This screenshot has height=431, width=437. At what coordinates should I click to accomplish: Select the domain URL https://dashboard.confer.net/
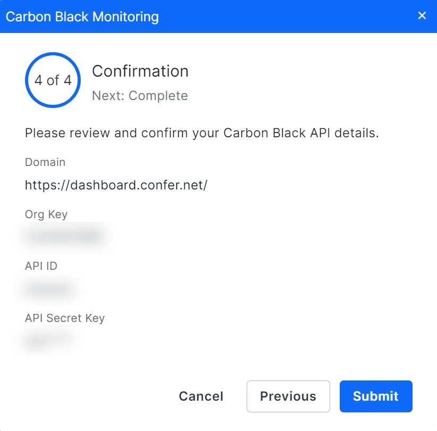tap(116, 185)
